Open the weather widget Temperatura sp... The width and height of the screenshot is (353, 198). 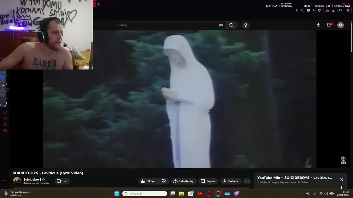tap(17, 194)
